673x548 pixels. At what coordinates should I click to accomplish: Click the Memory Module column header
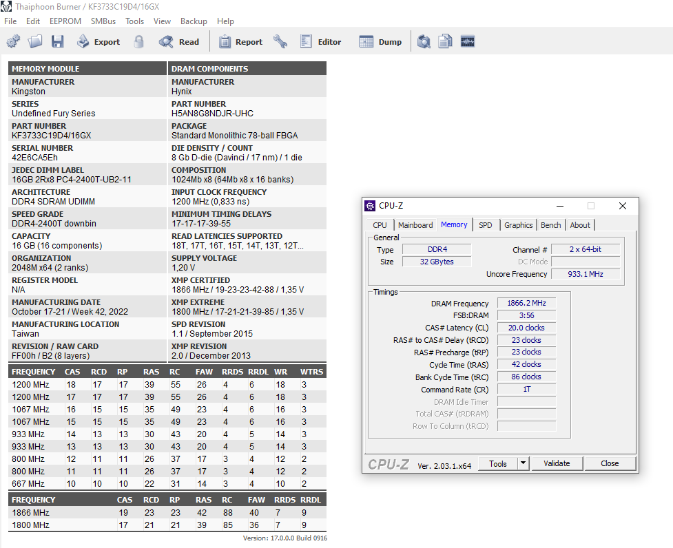pyautogui.click(x=87, y=69)
